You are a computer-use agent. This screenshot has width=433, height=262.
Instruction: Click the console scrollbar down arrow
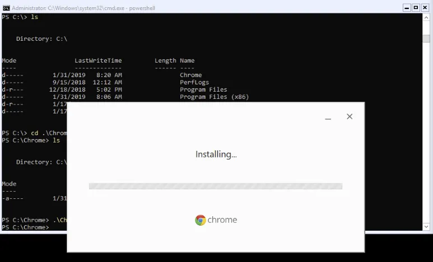click(x=426, y=227)
